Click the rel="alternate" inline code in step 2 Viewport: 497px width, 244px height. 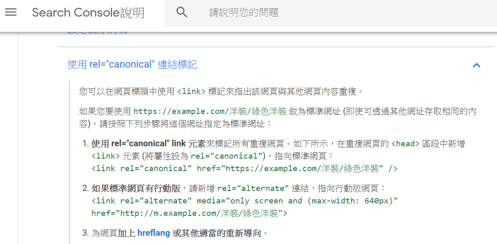coord(253,188)
